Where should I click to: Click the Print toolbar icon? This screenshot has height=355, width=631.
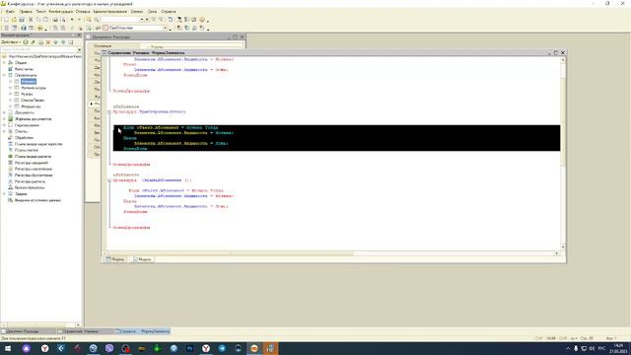coord(55,20)
